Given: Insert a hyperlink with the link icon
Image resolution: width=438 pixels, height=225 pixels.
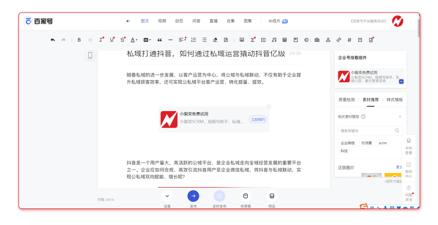Looking at the screenshot, I should 339,40.
